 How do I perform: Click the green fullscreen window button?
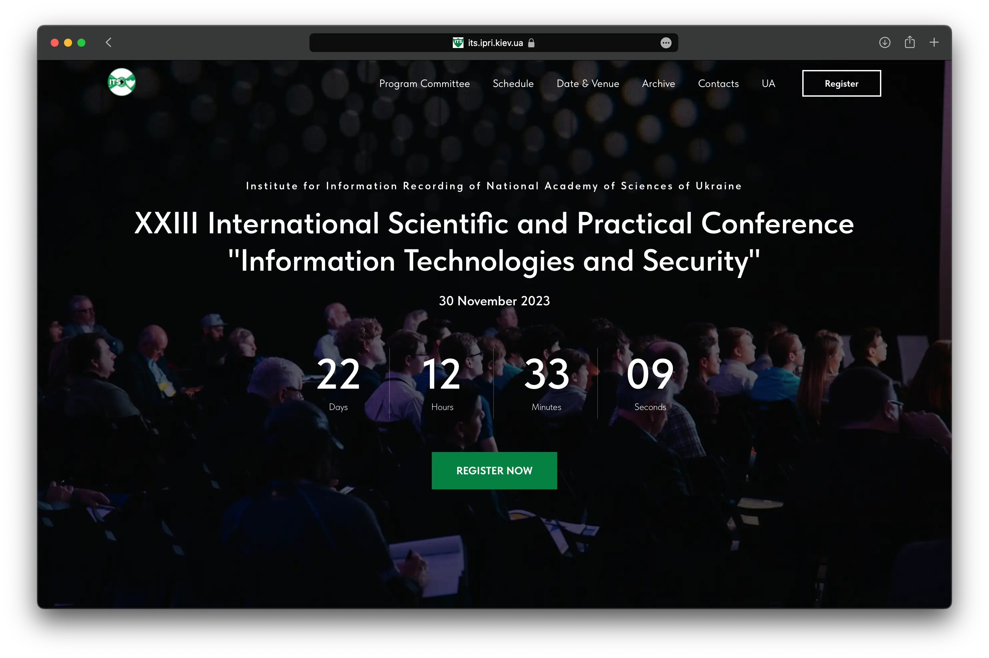click(81, 43)
